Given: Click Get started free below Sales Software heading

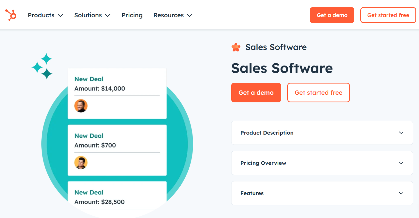Looking at the screenshot, I should point(318,93).
